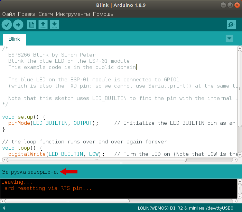The height and width of the screenshot is (212, 242).
Task: Close the Arduino window
Action: [237, 5]
